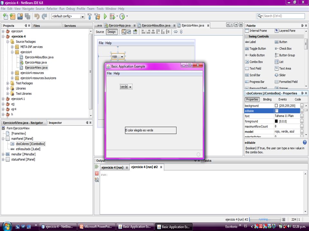Open the rojo combo box in designer

[x=122, y=56]
